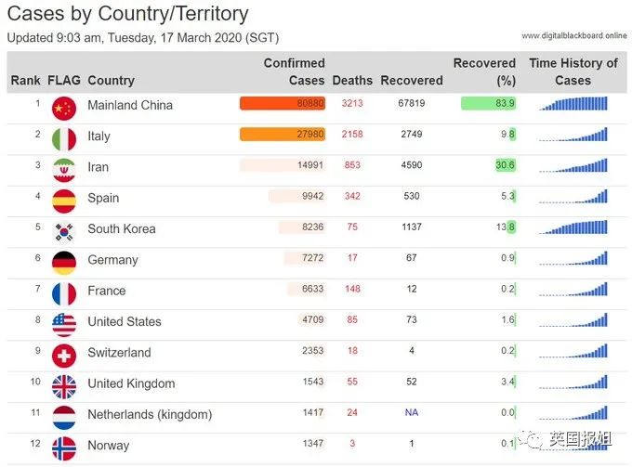The image size is (632, 467).
Task: Sort table by Deaths column header
Action: point(352,81)
